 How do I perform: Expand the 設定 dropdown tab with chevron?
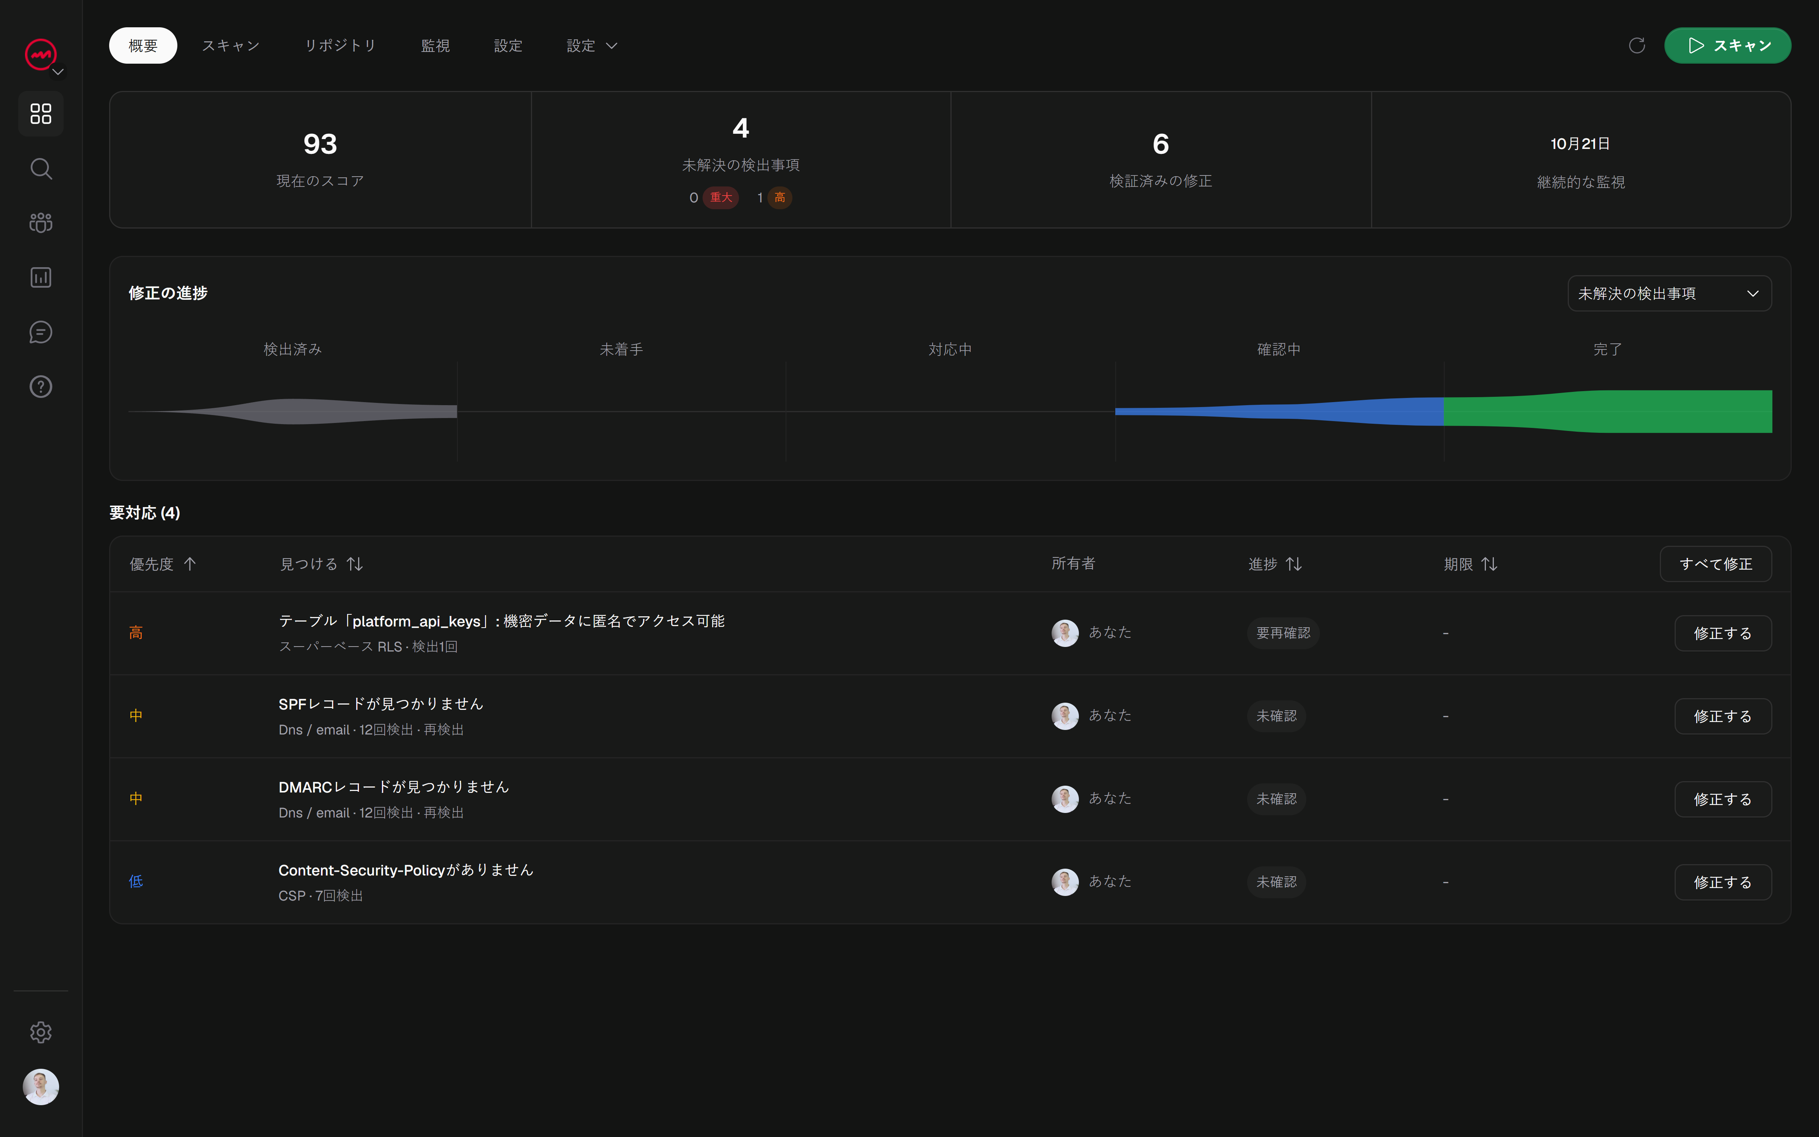coord(592,46)
